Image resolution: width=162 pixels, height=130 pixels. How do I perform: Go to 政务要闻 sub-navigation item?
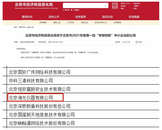pyautogui.click(x=43, y=22)
